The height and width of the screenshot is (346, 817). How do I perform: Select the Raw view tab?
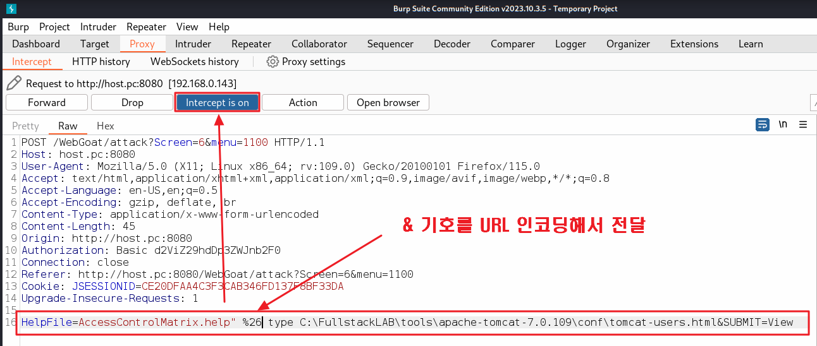(x=68, y=126)
